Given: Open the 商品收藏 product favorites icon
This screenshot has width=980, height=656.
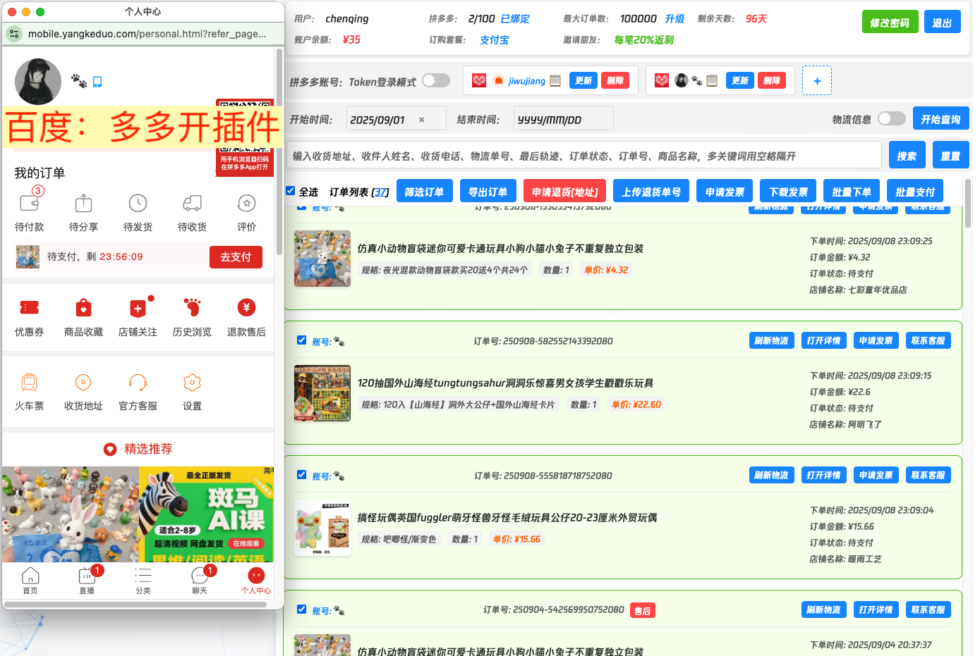Looking at the screenshot, I should click(x=83, y=308).
